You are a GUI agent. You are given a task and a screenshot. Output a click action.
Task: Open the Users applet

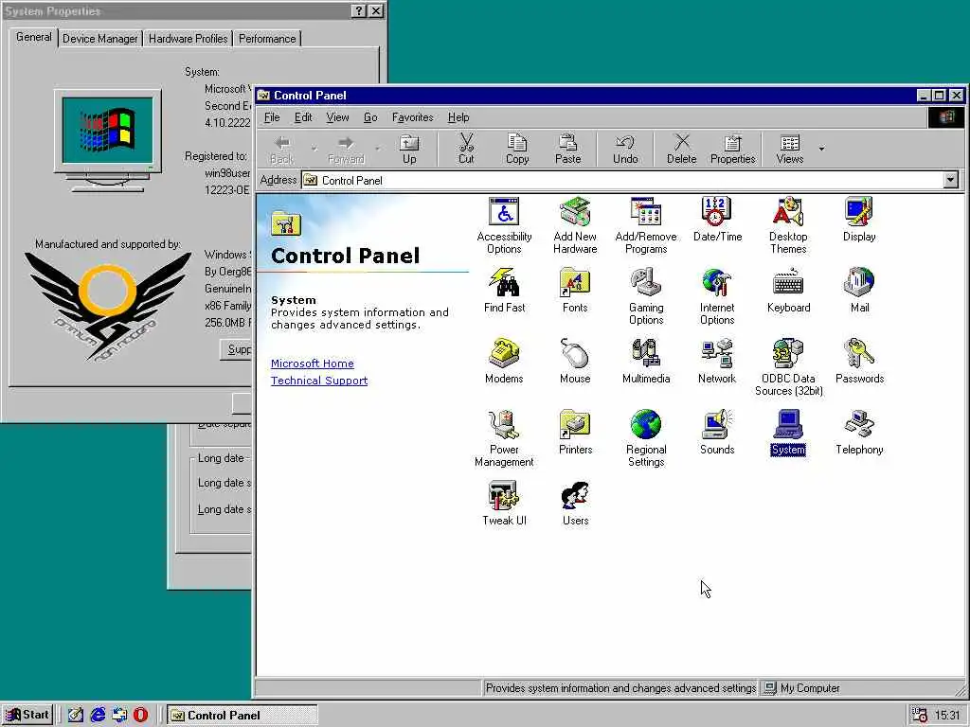click(575, 504)
